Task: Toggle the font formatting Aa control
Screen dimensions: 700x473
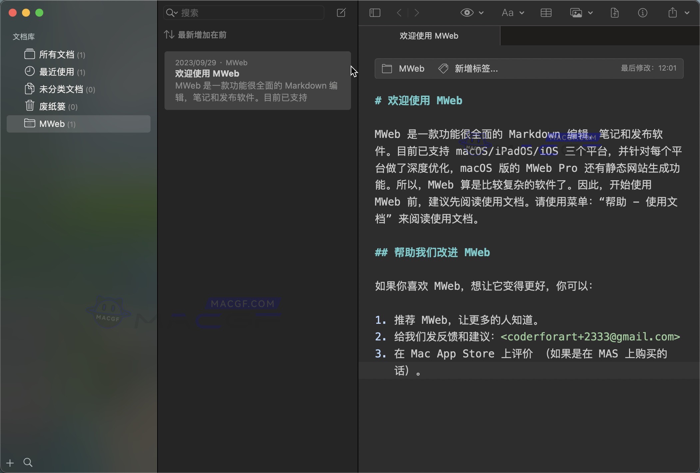Action: [x=507, y=13]
